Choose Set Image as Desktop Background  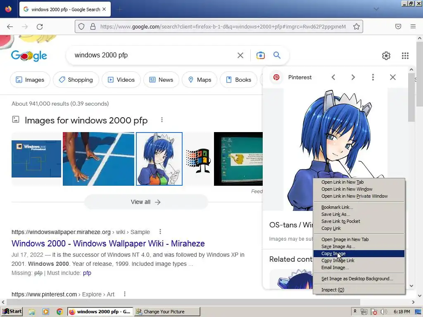point(359,279)
